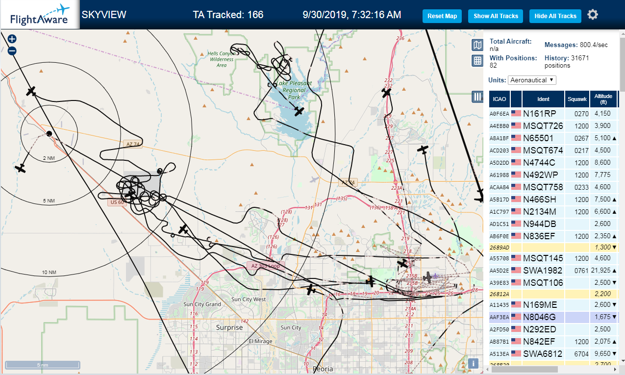The height and width of the screenshot is (375, 625).
Task: Sort the table by Ident column header
Action: (543, 99)
